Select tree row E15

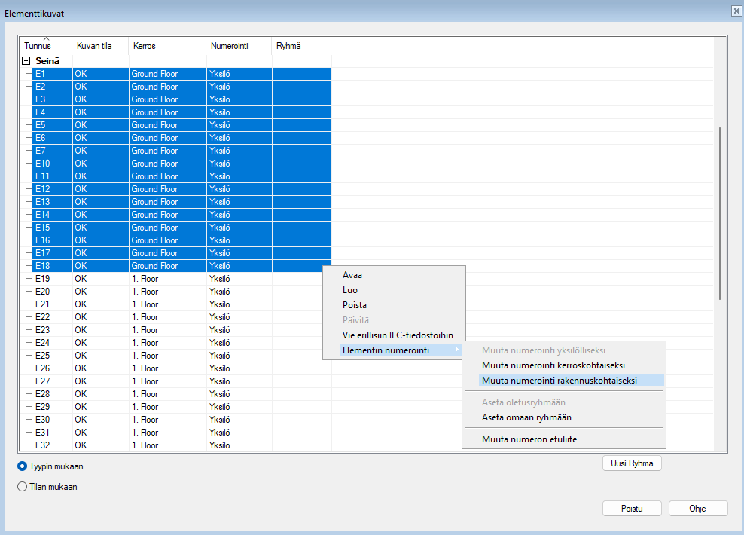(x=182, y=228)
